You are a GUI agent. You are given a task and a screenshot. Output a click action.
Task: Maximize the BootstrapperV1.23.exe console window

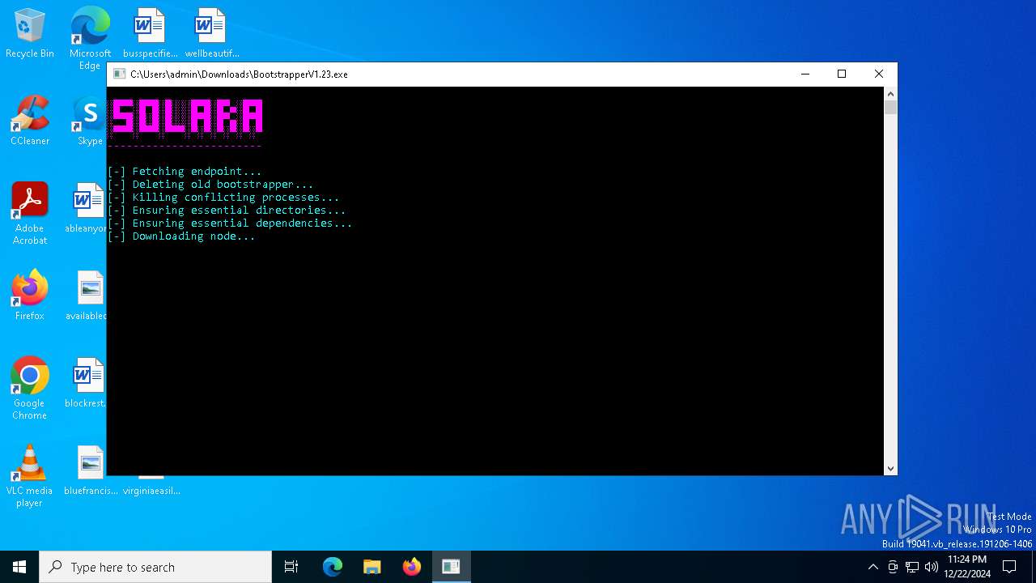click(x=842, y=74)
